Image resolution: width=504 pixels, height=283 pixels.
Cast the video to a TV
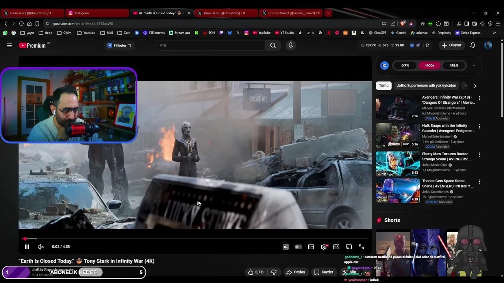coord(349,247)
